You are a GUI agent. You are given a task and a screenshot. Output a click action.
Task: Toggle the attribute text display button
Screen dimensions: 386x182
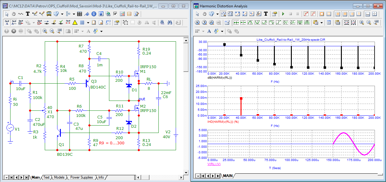(x=7, y=22)
